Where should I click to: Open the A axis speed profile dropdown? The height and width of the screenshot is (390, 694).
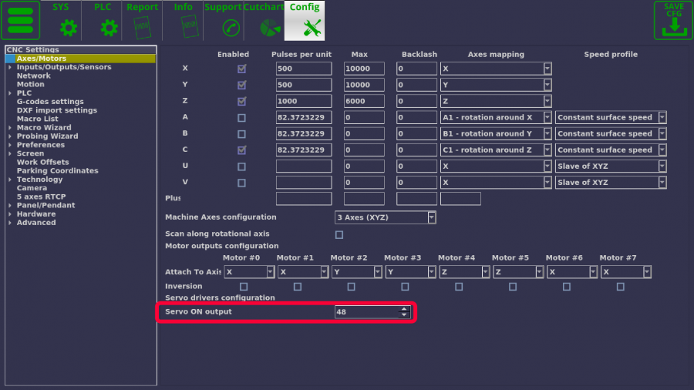tap(611, 118)
